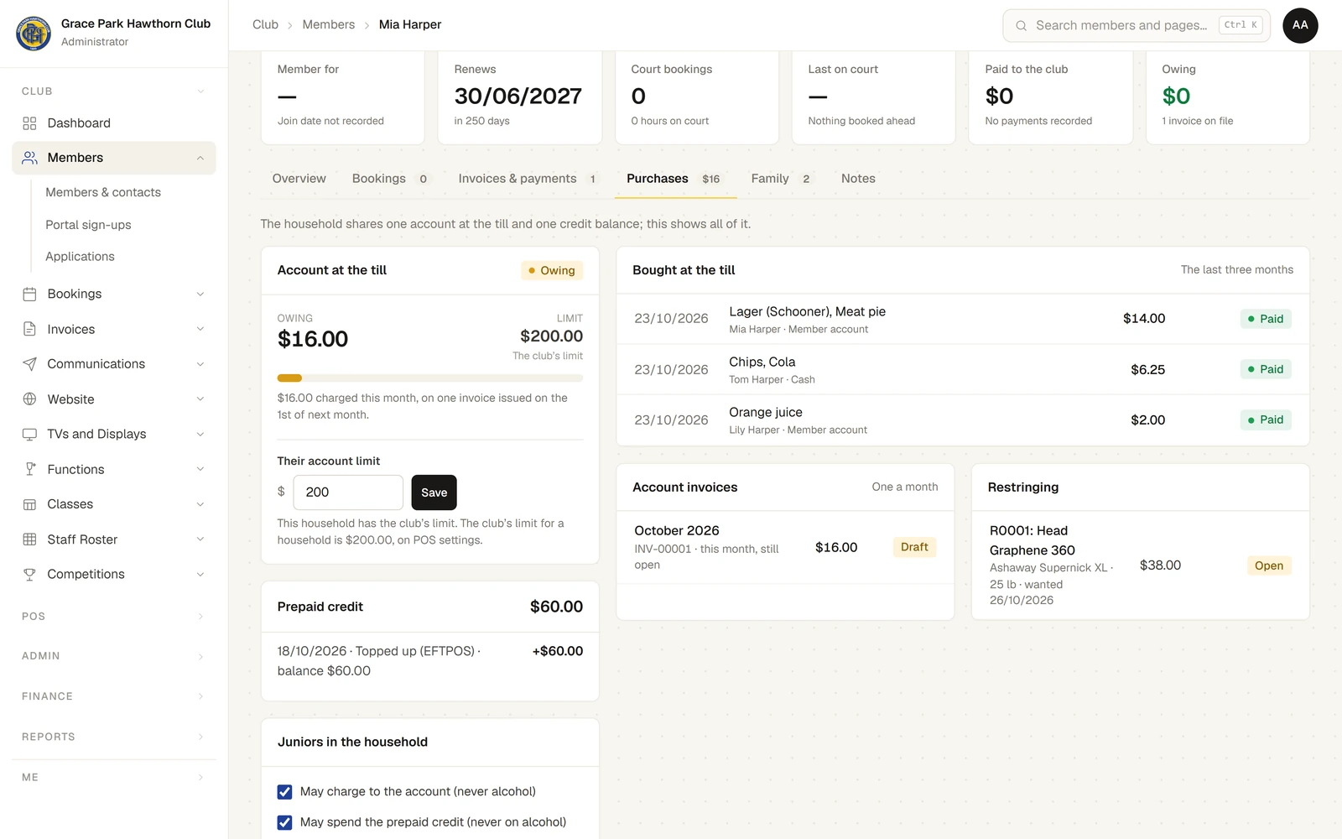Open Portal sign-ups in sidebar

(x=88, y=225)
